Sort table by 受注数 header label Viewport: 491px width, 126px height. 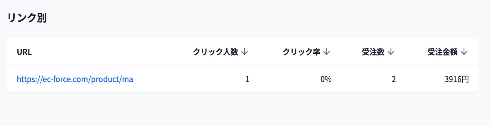pos(373,52)
